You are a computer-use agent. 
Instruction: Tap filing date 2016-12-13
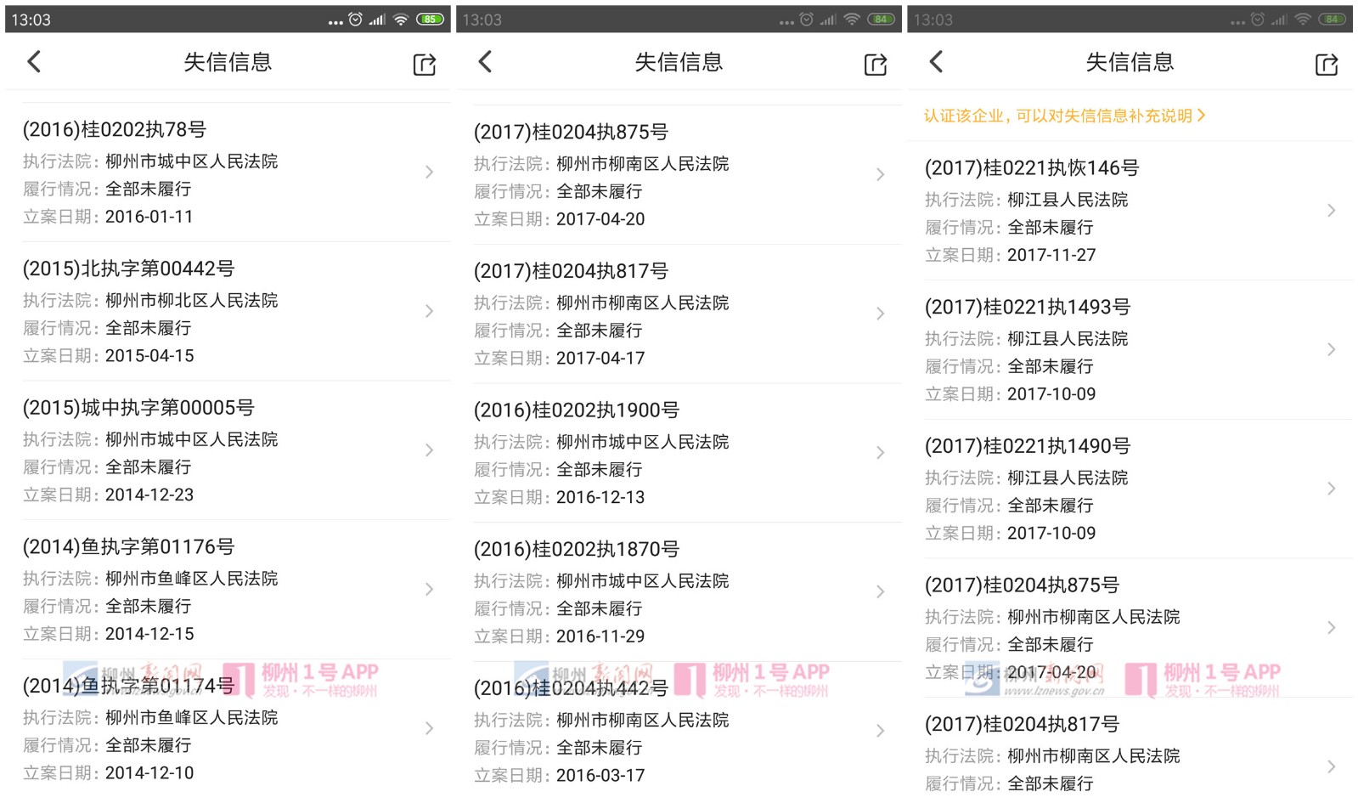[600, 497]
